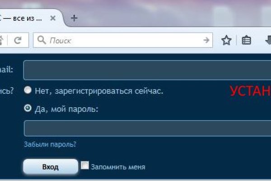Viewport: 271px width, 181px height.
Task: Click the home icon in toolbar
Action: click(2, 40)
